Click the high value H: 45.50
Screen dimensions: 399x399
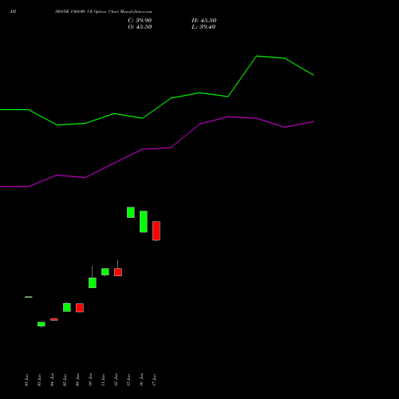pyautogui.click(x=204, y=21)
